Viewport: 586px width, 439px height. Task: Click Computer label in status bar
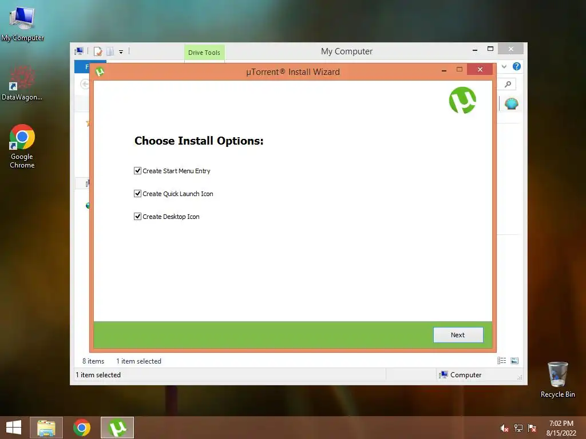pos(466,375)
